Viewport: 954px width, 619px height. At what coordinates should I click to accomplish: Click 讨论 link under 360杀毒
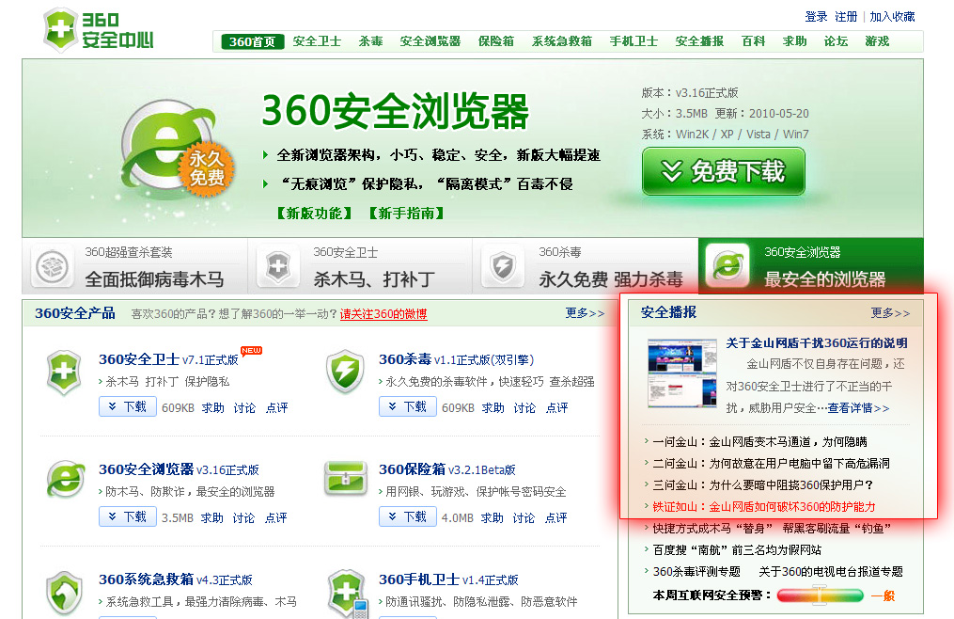point(524,407)
